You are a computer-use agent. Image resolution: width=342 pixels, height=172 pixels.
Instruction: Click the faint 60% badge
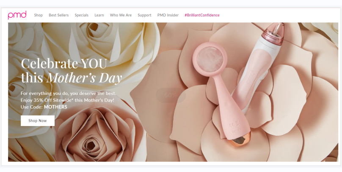click(x=171, y=95)
